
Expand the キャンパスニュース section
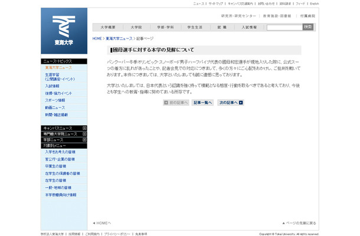coord(84,128)
